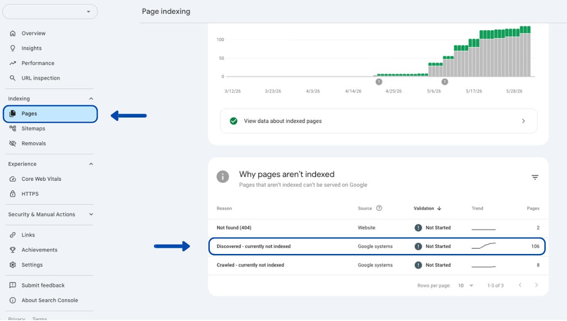This screenshot has width=567, height=321.
Task: Click the Settings gear icon
Action: (13, 265)
